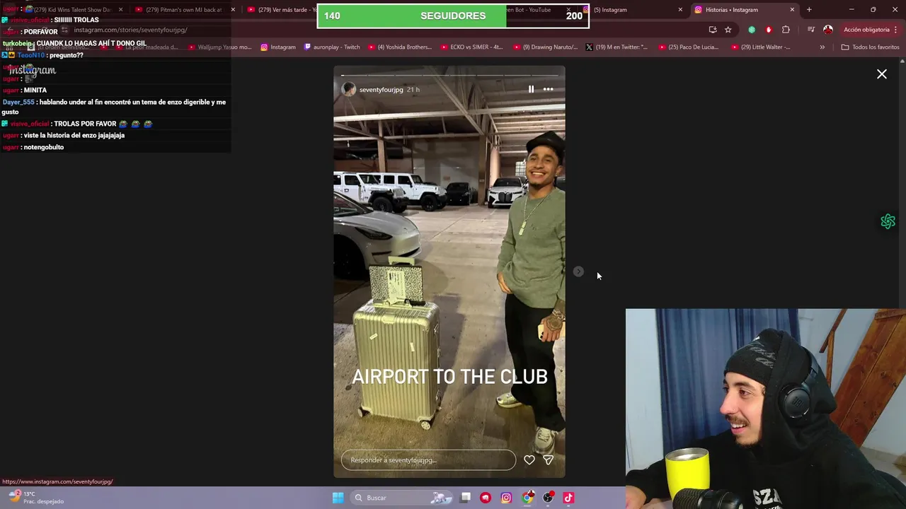
Task: Open Google Chrome in the taskbar
Action: 527,498
